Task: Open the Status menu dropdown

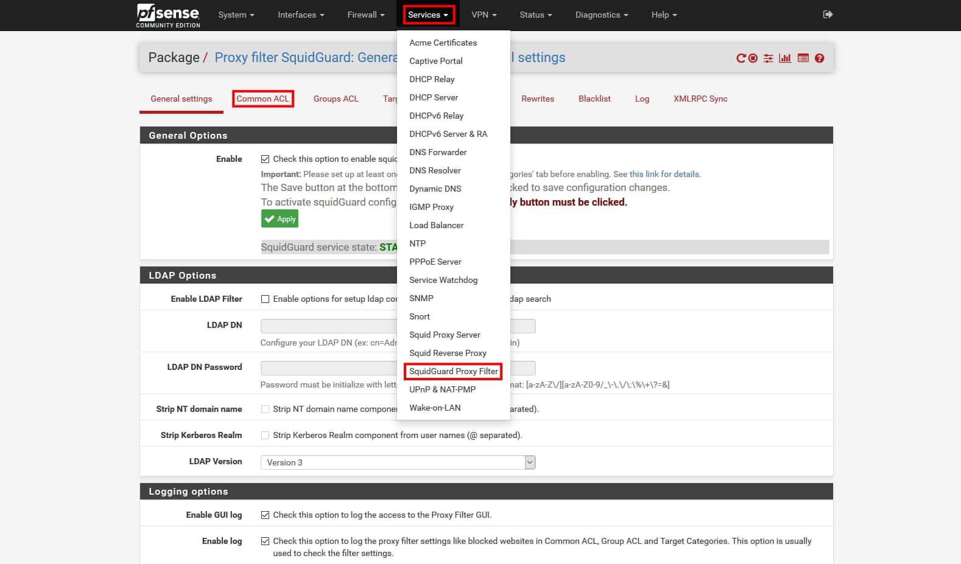Action: [x=536, y=15]
